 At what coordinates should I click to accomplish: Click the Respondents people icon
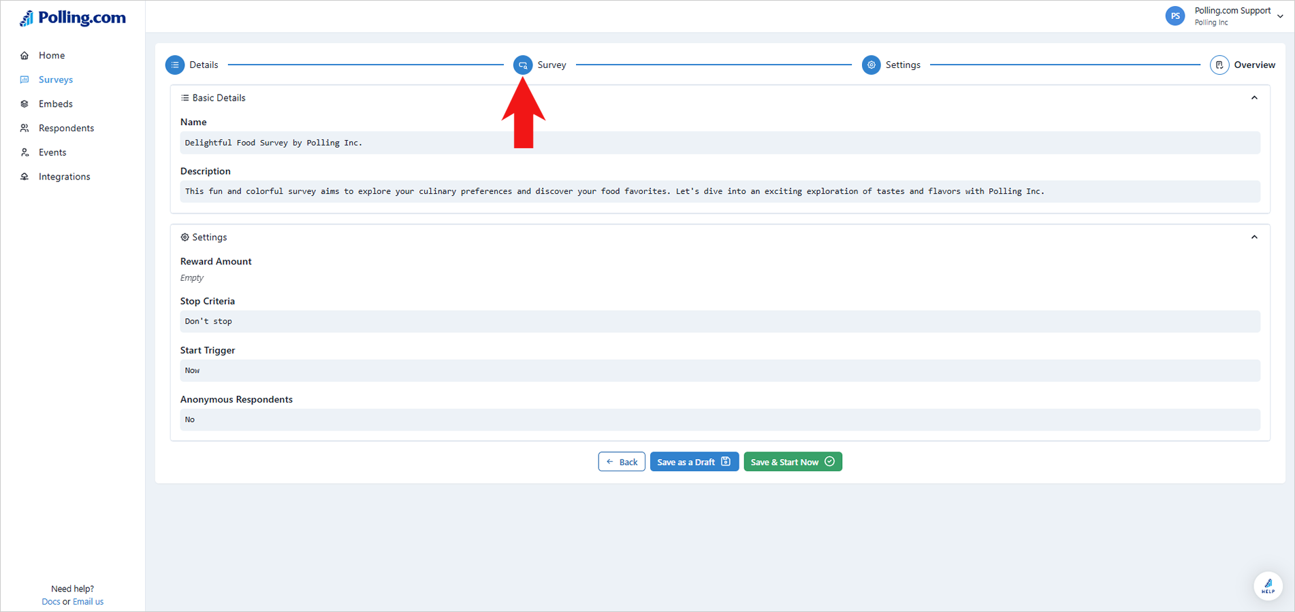[25, 128]
